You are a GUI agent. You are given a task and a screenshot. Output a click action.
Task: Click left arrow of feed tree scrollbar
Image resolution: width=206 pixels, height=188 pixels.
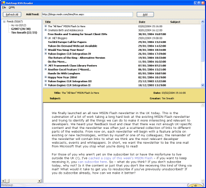pos(3,181)
